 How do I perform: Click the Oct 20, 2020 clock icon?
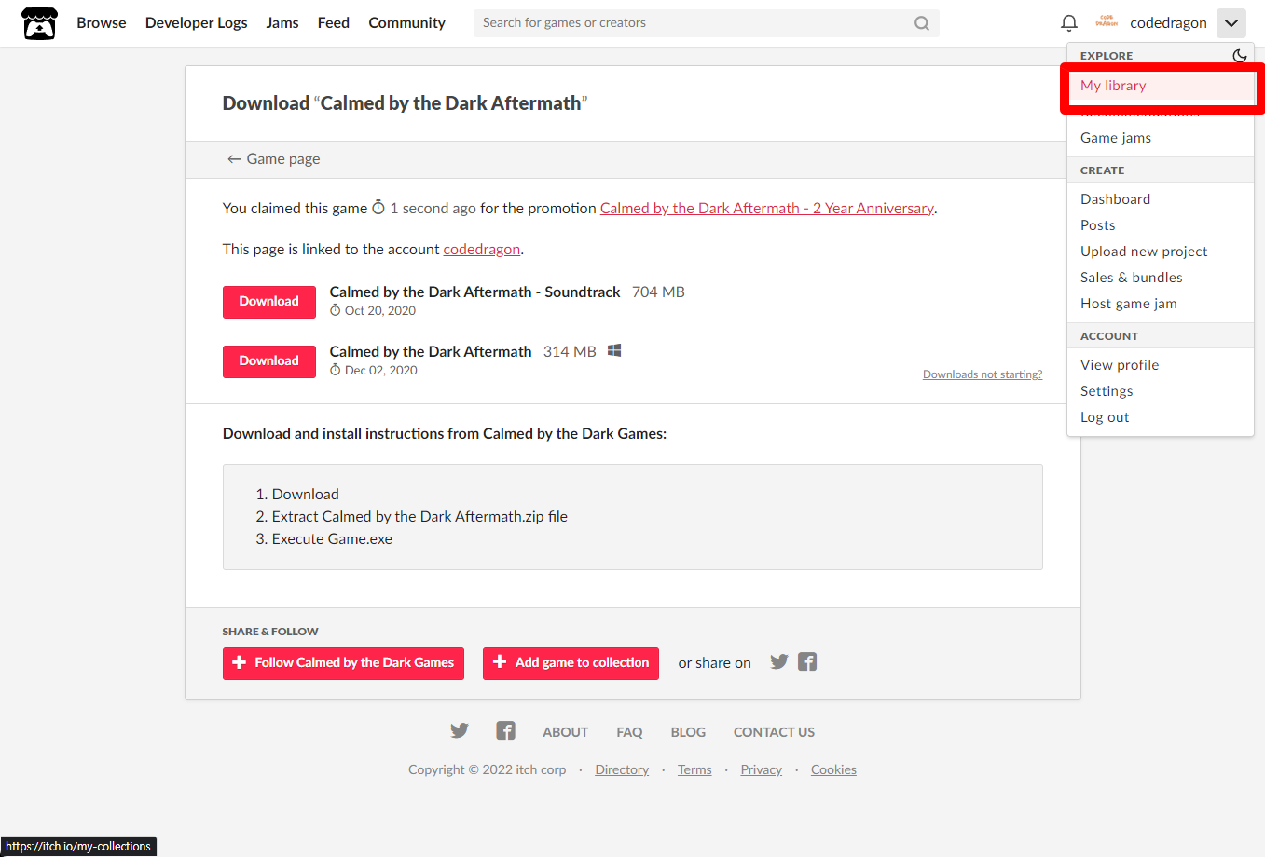coord(336,310)
